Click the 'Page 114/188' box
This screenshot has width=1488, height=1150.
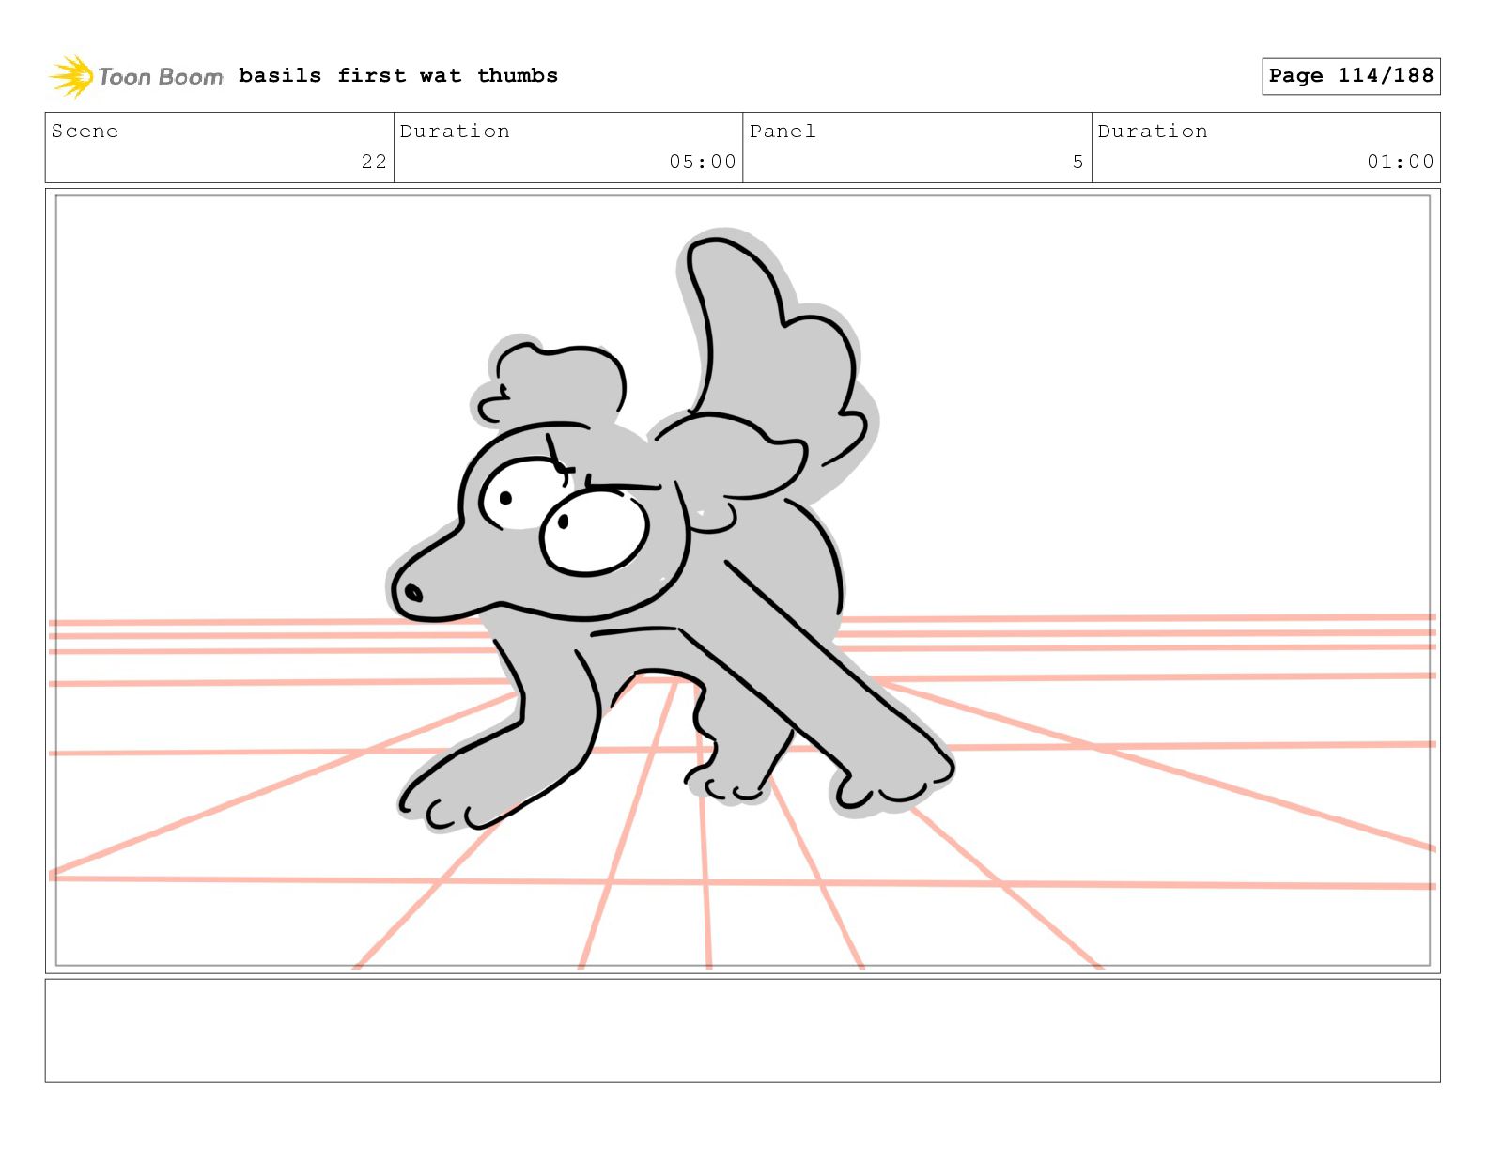(x=1351, y=76)
